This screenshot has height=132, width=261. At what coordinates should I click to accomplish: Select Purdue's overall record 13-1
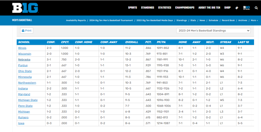coord(128,65)
